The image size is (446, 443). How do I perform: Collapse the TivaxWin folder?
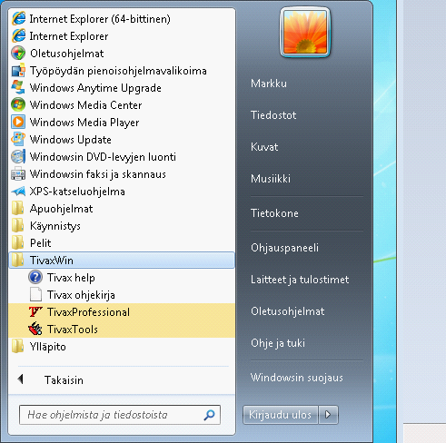(122, 261)
